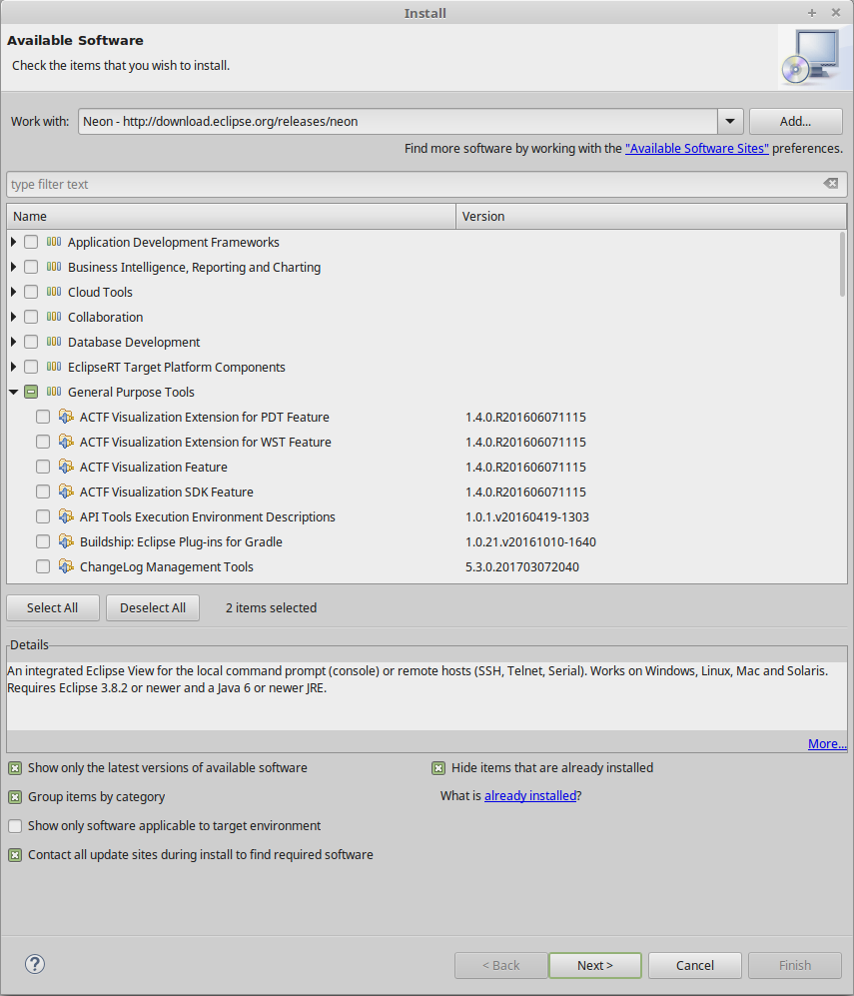Open help with the question mark icon

point(35,964)
